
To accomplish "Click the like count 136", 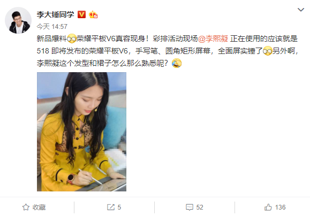I will coord(281,207).
